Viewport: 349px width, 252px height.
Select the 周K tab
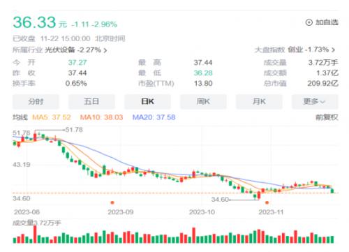(x=203, y=101)
